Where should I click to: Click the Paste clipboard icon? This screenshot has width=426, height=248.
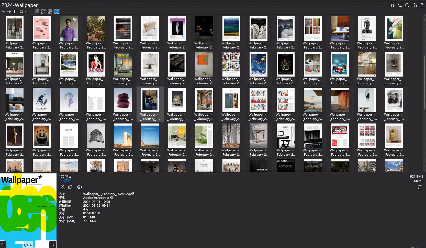coord(414,5)
